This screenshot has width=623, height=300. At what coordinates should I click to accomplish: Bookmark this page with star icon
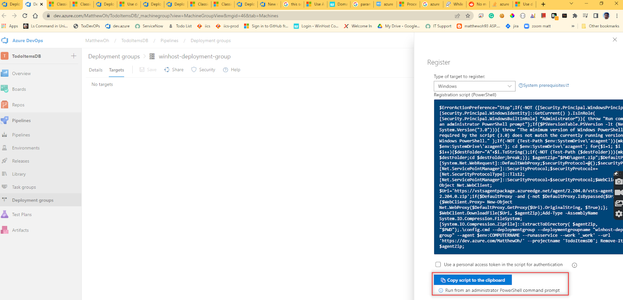(x=468, y=16)
